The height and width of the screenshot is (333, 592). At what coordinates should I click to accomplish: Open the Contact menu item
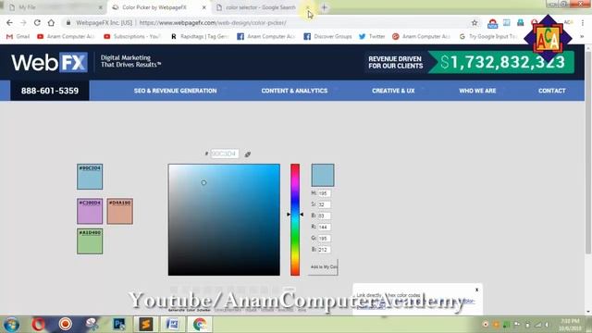point(552,91)
